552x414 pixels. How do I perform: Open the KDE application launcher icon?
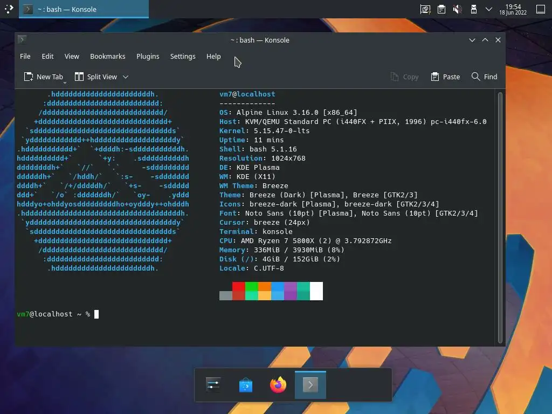pos(9,9)
